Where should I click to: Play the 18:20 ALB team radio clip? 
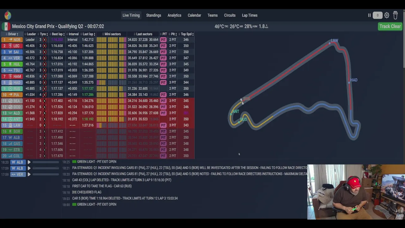coord(29,162)
